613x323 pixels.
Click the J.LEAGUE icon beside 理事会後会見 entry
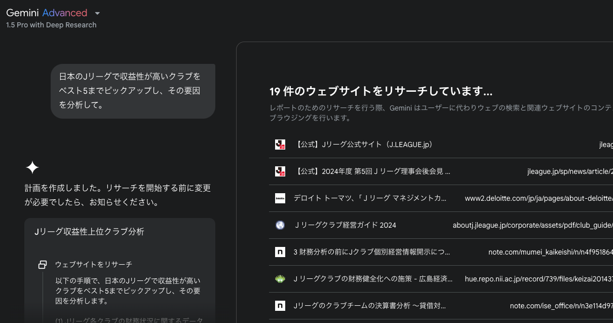[x=280, y=171]
